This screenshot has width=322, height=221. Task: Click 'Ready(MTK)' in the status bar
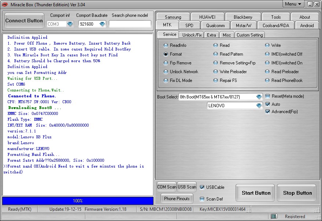[x=20, y=209]
